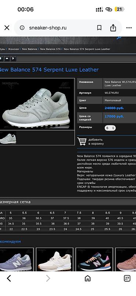
Task: Click size chart cell 22.5 in CM row
Action: pos(25,229)
